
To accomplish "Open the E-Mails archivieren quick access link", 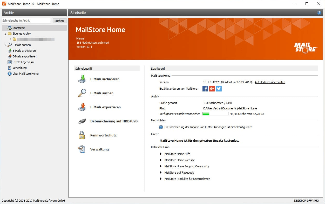I will tap(105, 79).
